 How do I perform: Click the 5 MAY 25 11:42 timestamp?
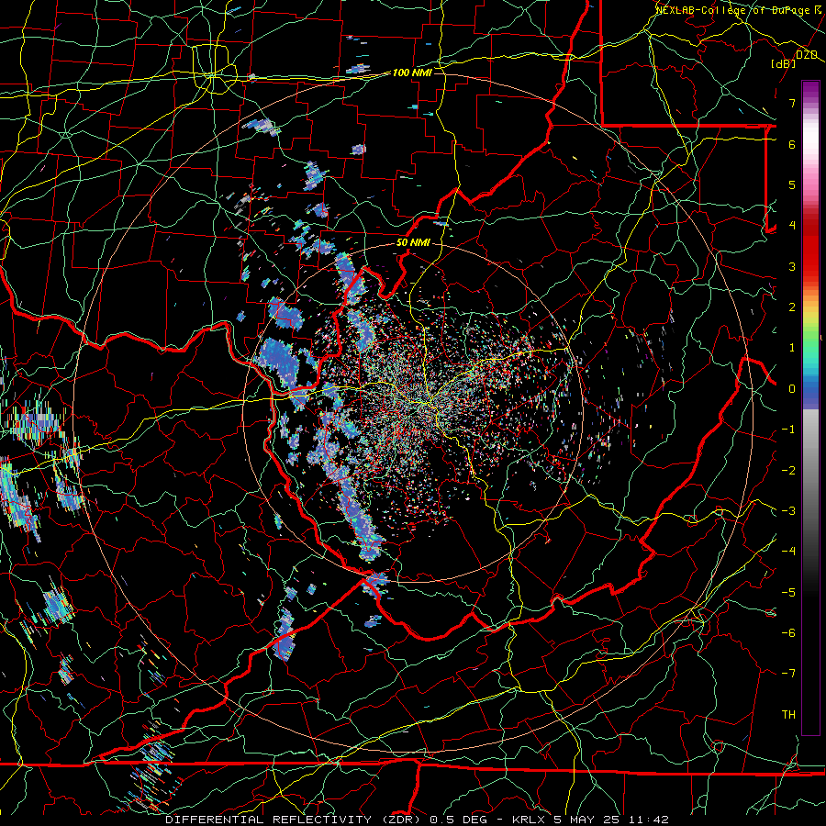(x=611, y=820)
